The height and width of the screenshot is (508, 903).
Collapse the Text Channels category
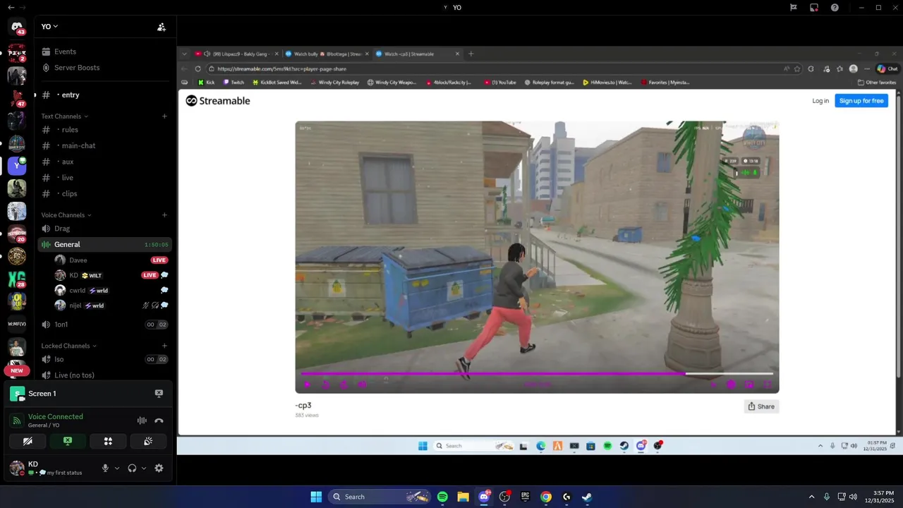click(x=64, y=116)
